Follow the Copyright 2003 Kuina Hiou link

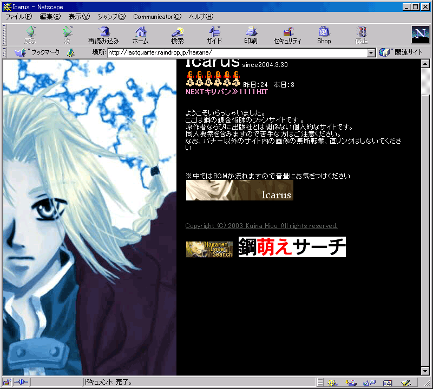[261, 226]
